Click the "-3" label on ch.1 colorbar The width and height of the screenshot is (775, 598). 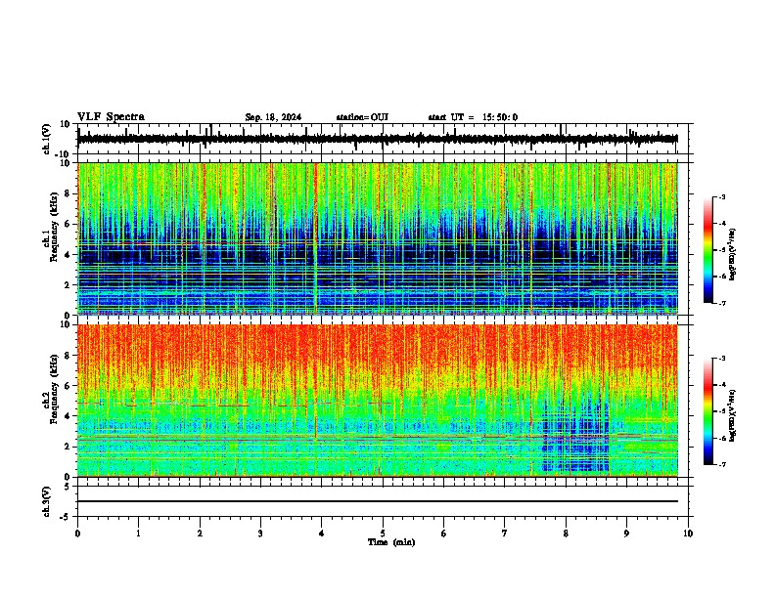[722, 196]
